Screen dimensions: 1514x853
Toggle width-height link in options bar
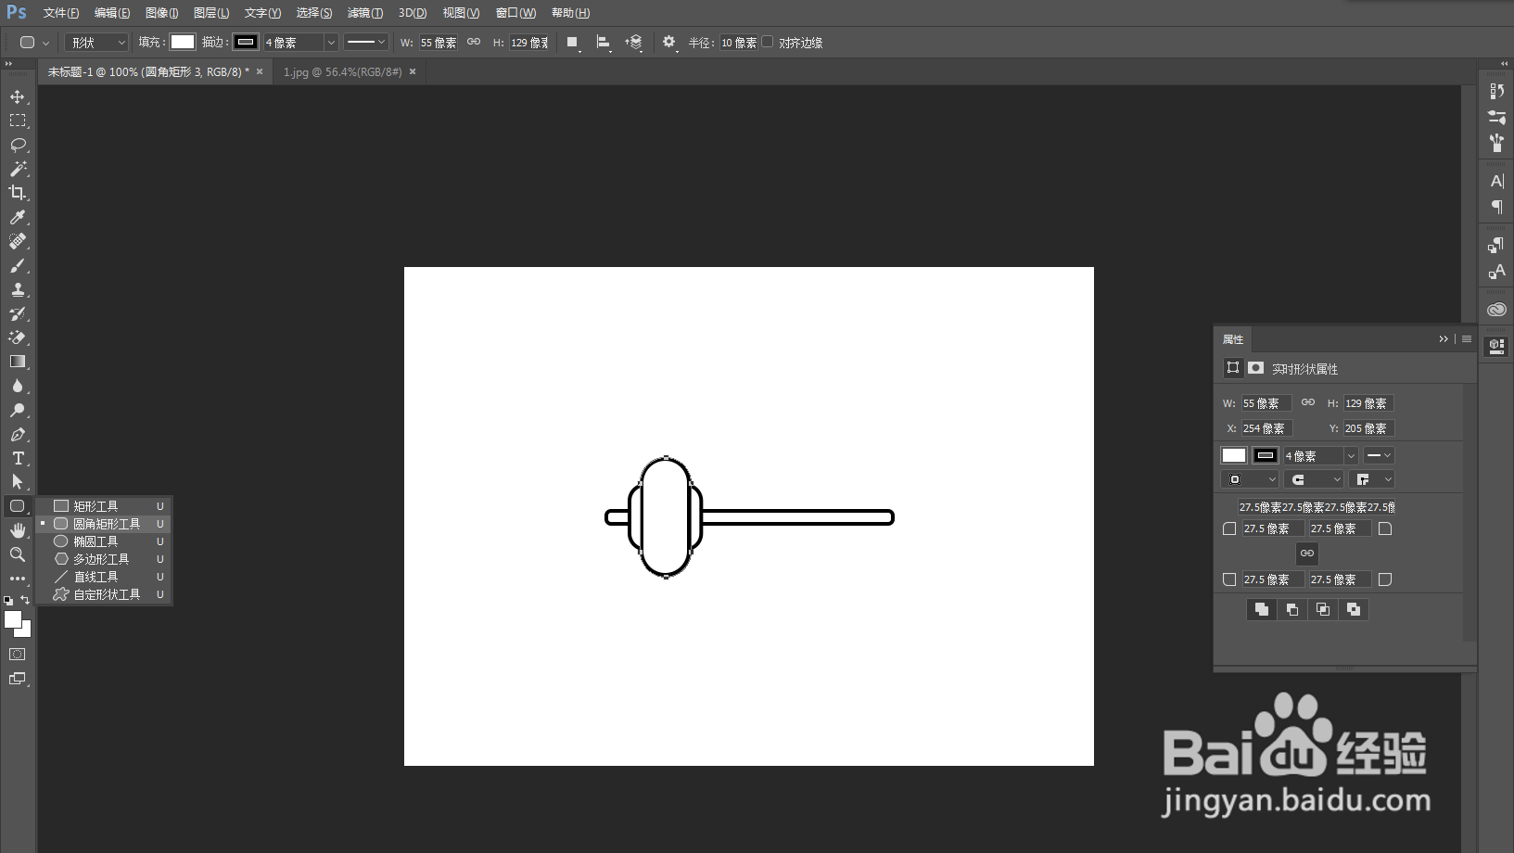tap(474, 43)
